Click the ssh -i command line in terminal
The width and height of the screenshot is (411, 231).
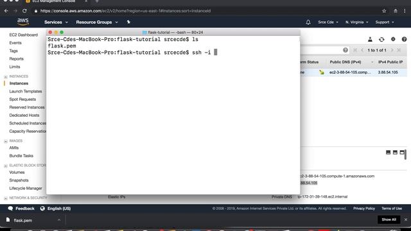(132, 53)
